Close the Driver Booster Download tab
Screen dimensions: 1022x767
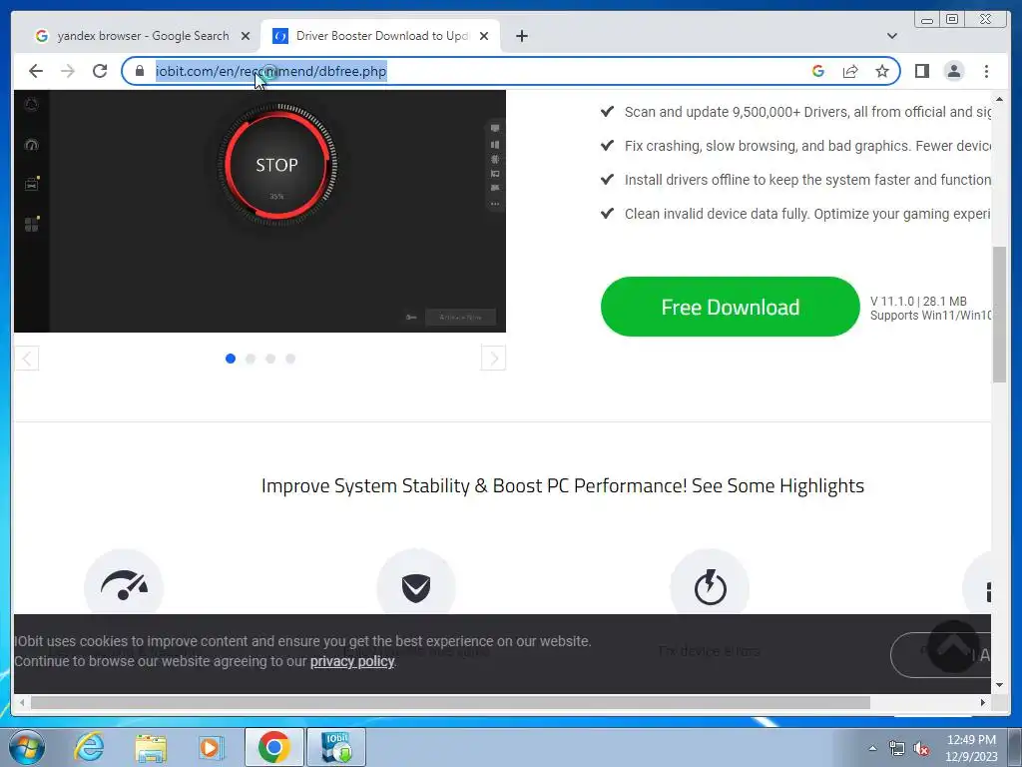tap(484, 36)
